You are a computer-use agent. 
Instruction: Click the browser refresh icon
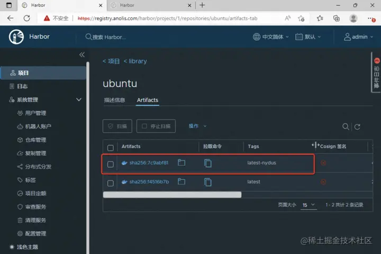pos(27,18)
